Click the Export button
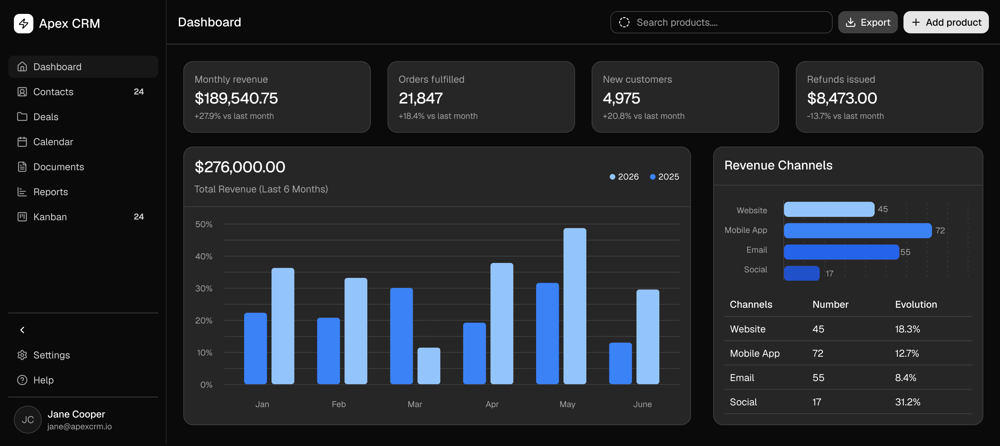 point(868,23)
